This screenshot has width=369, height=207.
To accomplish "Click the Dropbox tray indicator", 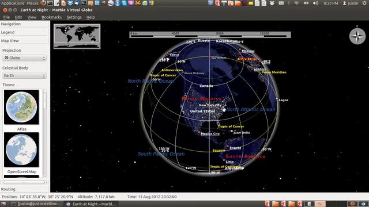I will 272,3.
